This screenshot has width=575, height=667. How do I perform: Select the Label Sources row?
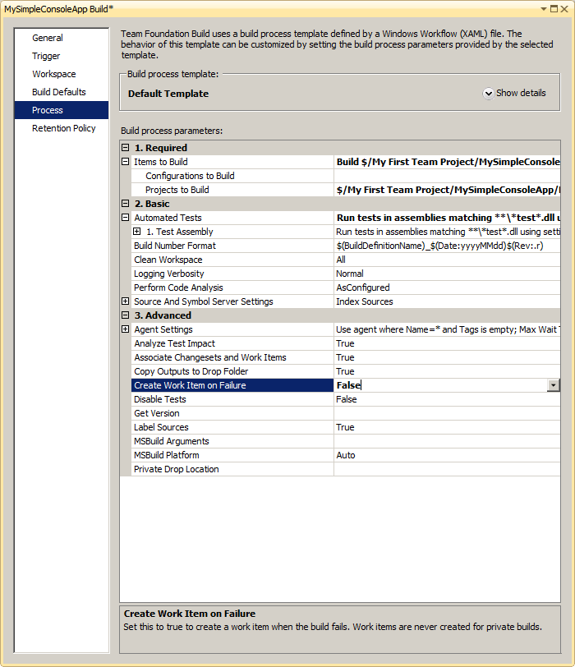[x=232, y=427]
